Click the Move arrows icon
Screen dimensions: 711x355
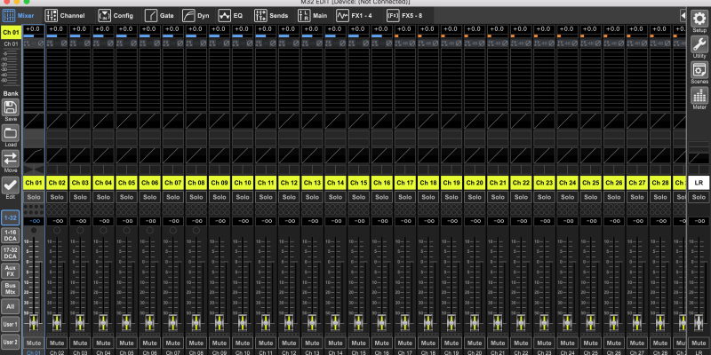pyautogui.click(x=11, y=160)
